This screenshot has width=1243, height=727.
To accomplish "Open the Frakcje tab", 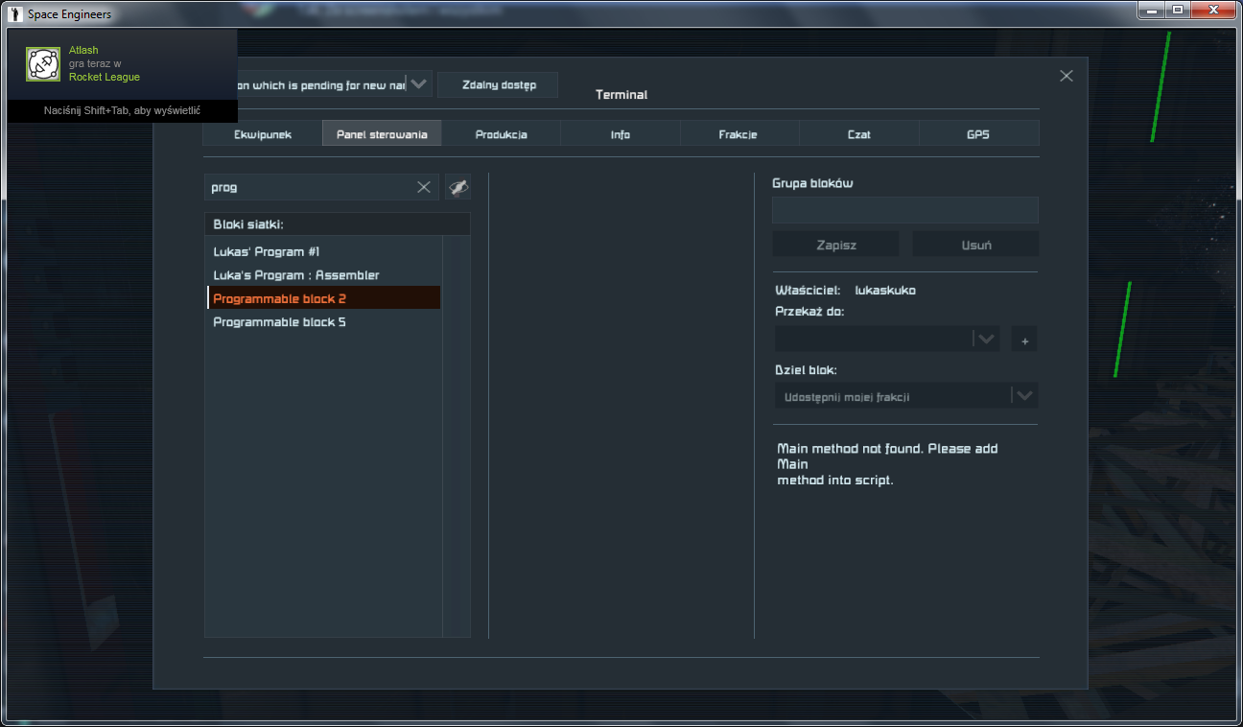I will pos(738,134).
